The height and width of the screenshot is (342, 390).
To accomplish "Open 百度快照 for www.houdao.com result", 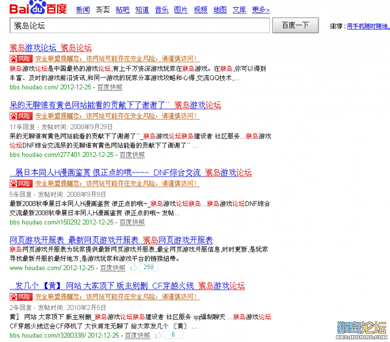I will click(x=113, y=268).
